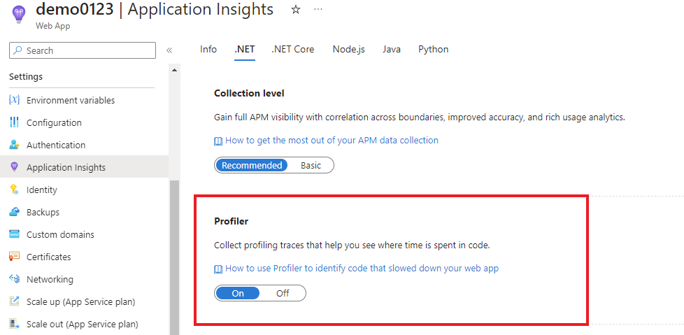Choose the Recommended collection level
This screenshot has width=684, height=335.
point(252,165)
